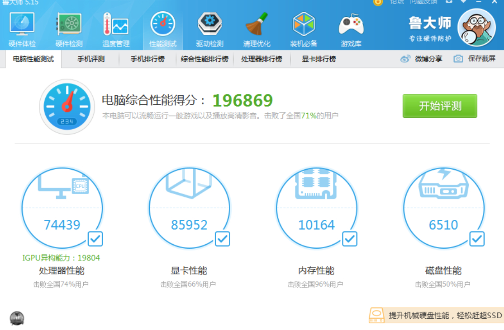
Task: Start the benchmark with 开始评测
Action: (440, 106)
